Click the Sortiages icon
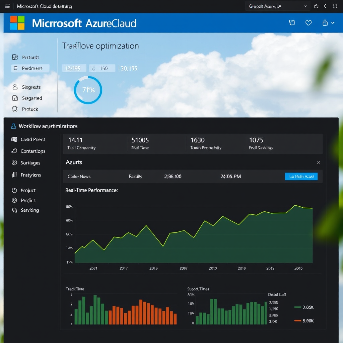This screenshot has width=343, height=343. coord(14,163)
